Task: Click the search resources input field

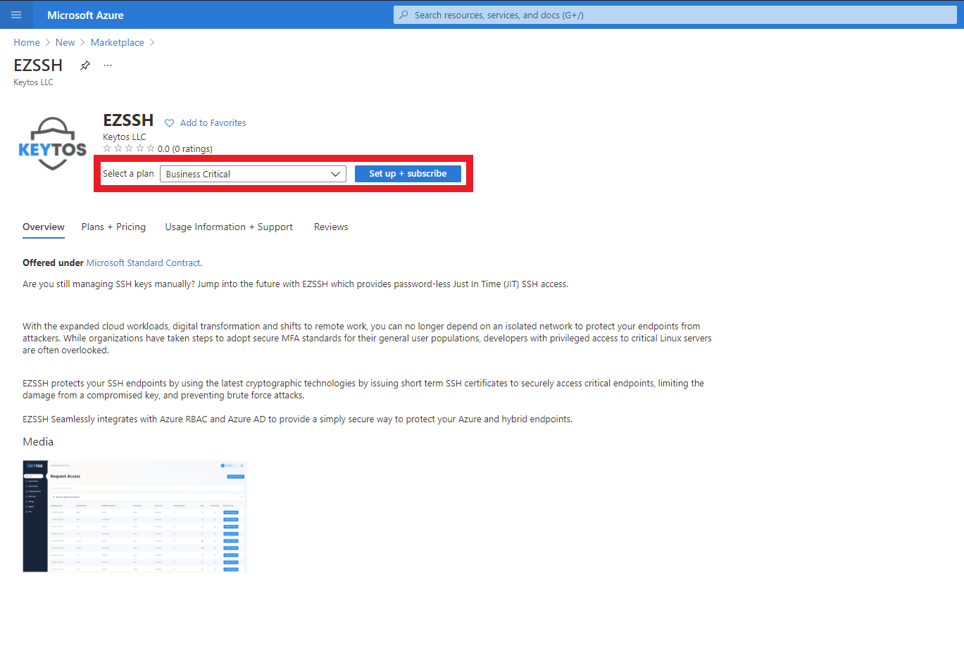Action: [675, 15]
